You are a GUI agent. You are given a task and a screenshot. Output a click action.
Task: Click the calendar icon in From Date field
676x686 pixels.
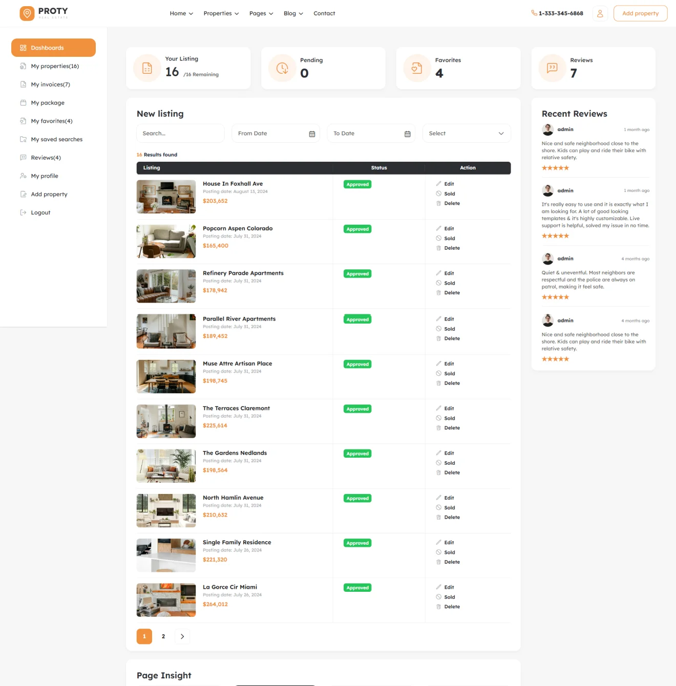click(312, 134)
